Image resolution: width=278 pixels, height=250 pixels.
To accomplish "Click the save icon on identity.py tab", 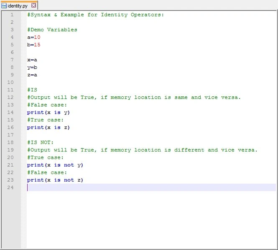I will pos(4,6).
